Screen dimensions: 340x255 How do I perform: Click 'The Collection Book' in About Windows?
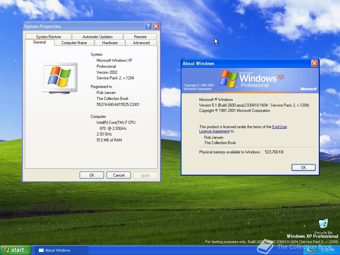coord(220,143)
